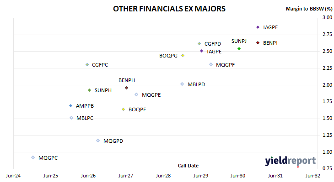The width and height of the screenshot is (334, 182).
Task: Click the MBLPD label text
Action: point(196,84)
